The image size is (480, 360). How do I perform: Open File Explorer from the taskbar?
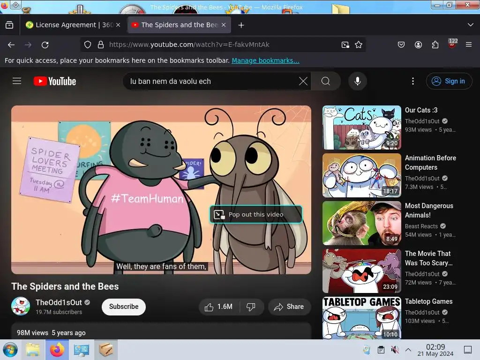pyautogui.click(x=33, y=350)
